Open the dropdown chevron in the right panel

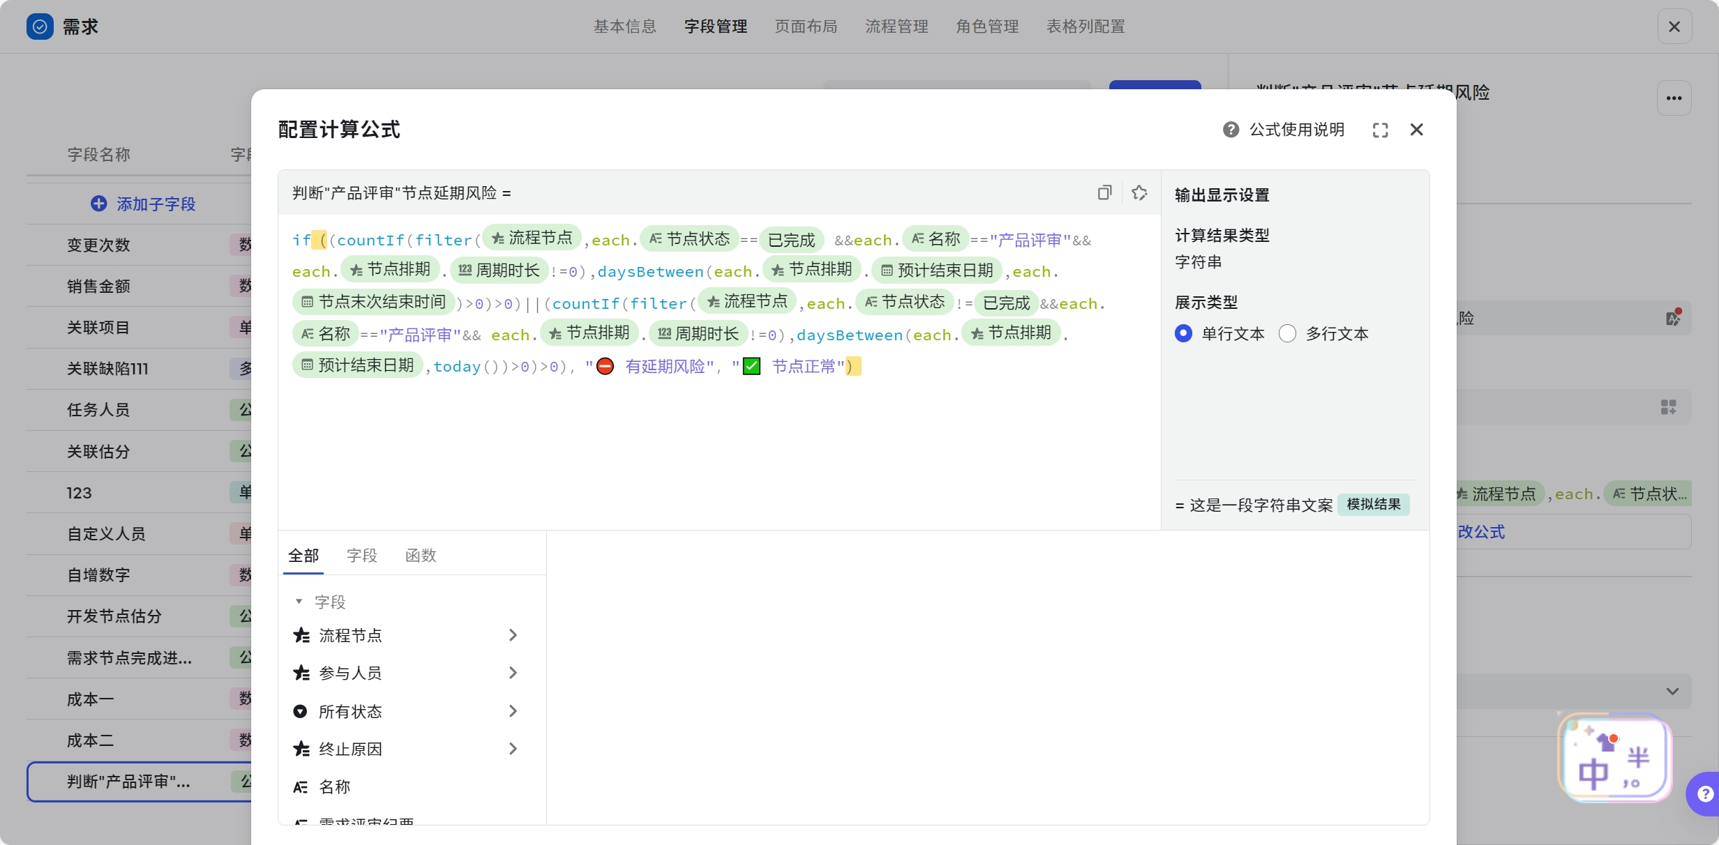[1672, 692]
